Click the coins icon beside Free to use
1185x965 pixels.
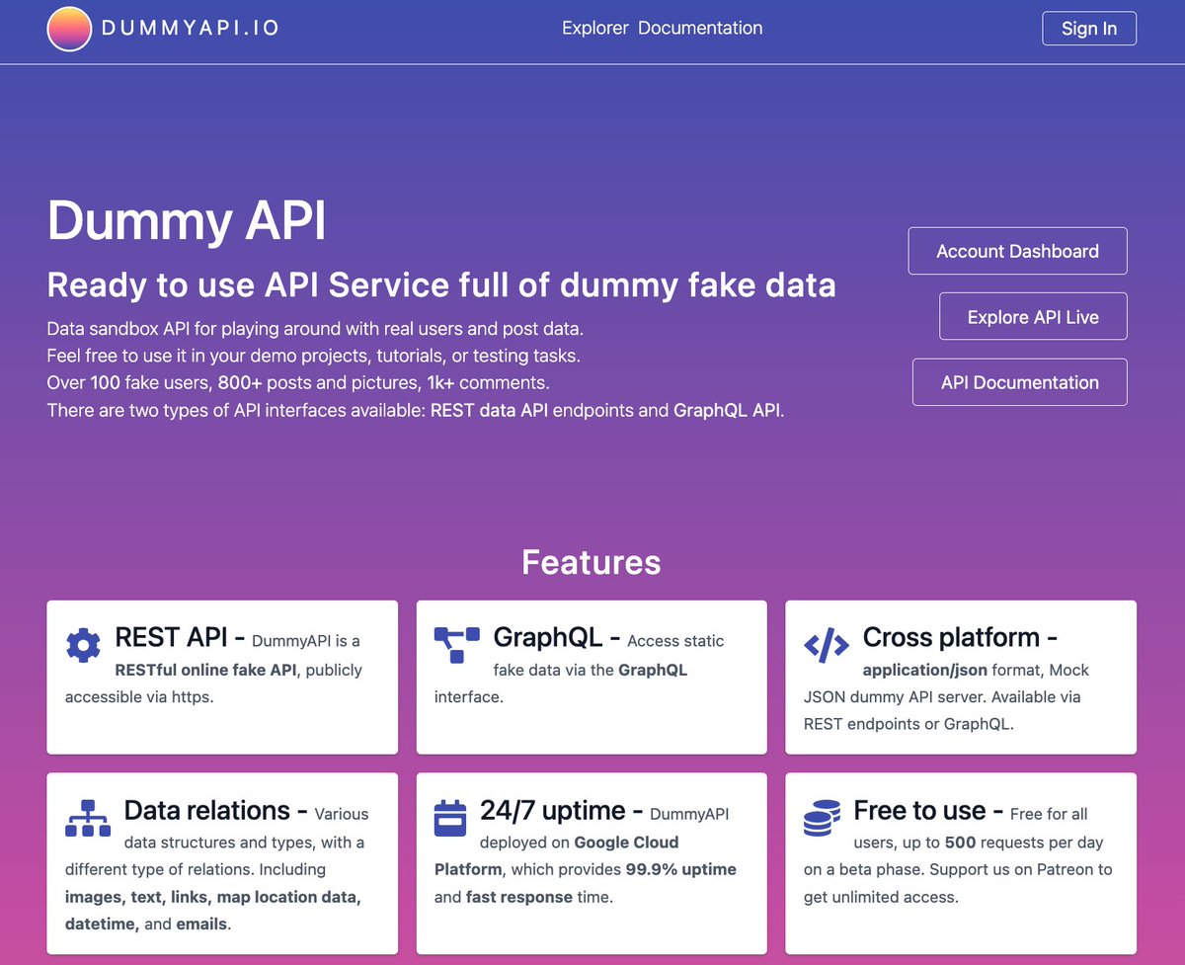[822, 818]
